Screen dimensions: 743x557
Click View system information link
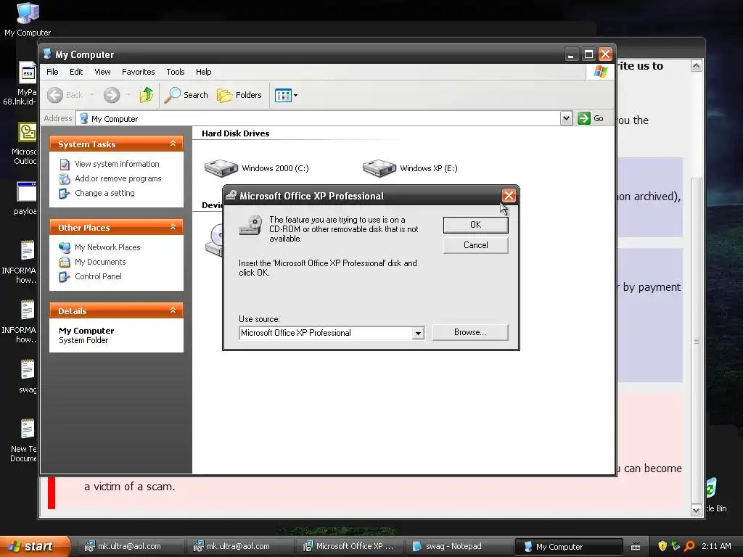point(117,164)
